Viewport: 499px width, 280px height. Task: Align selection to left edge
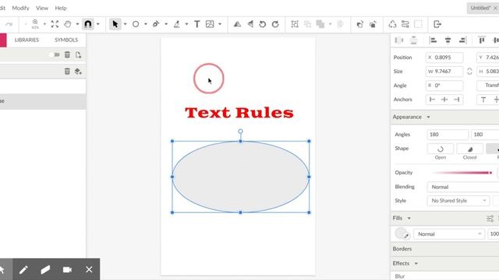pyautogui.click(x=433, y=40)
